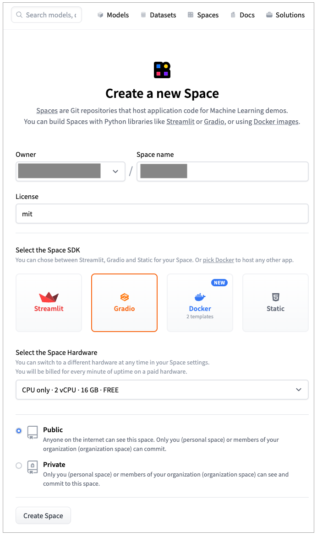Open the pick Docker link
This screenshot has height=536, width=317.
tap(219, 260)
